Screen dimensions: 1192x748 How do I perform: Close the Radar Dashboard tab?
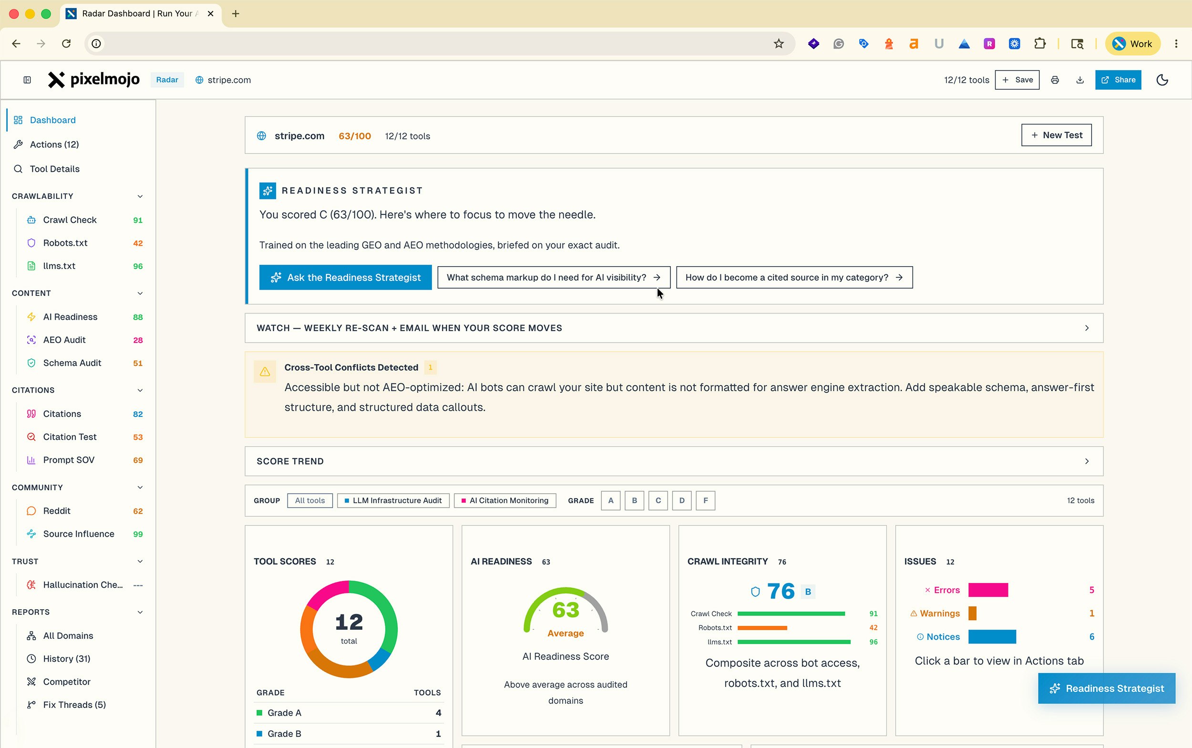tap(211, 14)
